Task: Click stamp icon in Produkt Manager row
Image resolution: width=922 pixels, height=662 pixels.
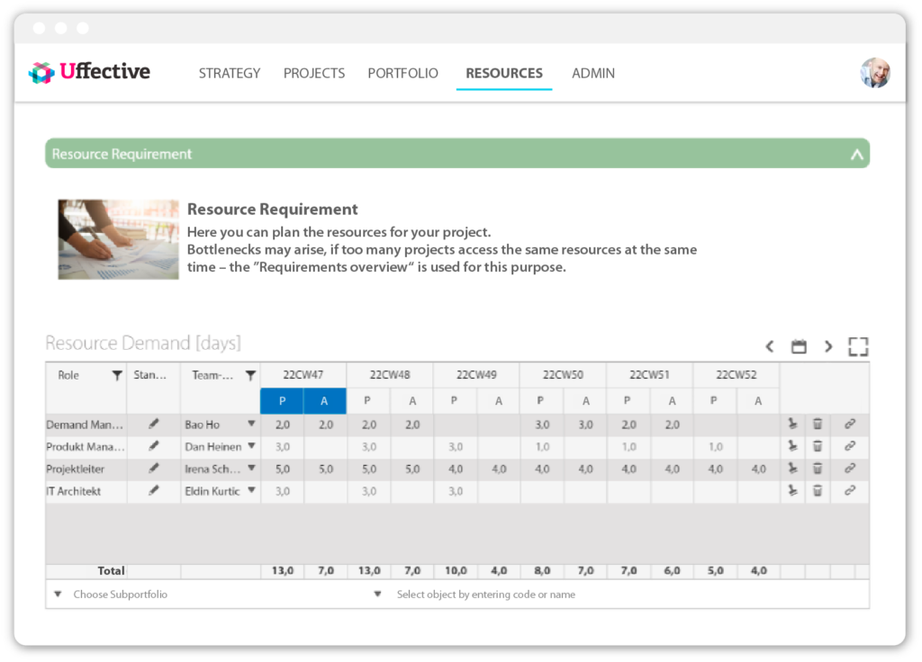Action: pos(792,446)
